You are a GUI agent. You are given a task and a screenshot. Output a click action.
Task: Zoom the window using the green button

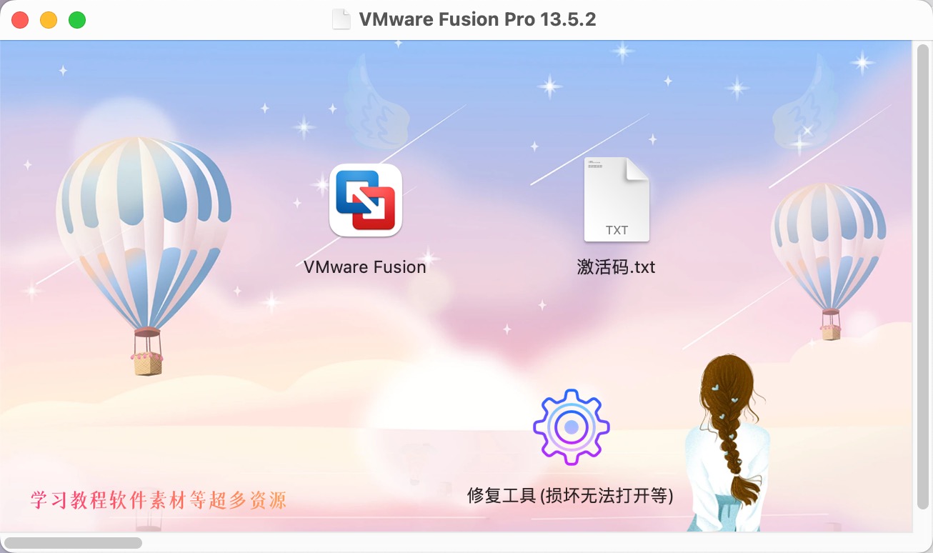pyautogui.click(x=77, y=20)
